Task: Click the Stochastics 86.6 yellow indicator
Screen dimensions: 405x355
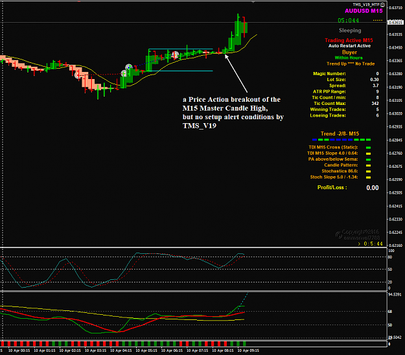Action: 368,172
